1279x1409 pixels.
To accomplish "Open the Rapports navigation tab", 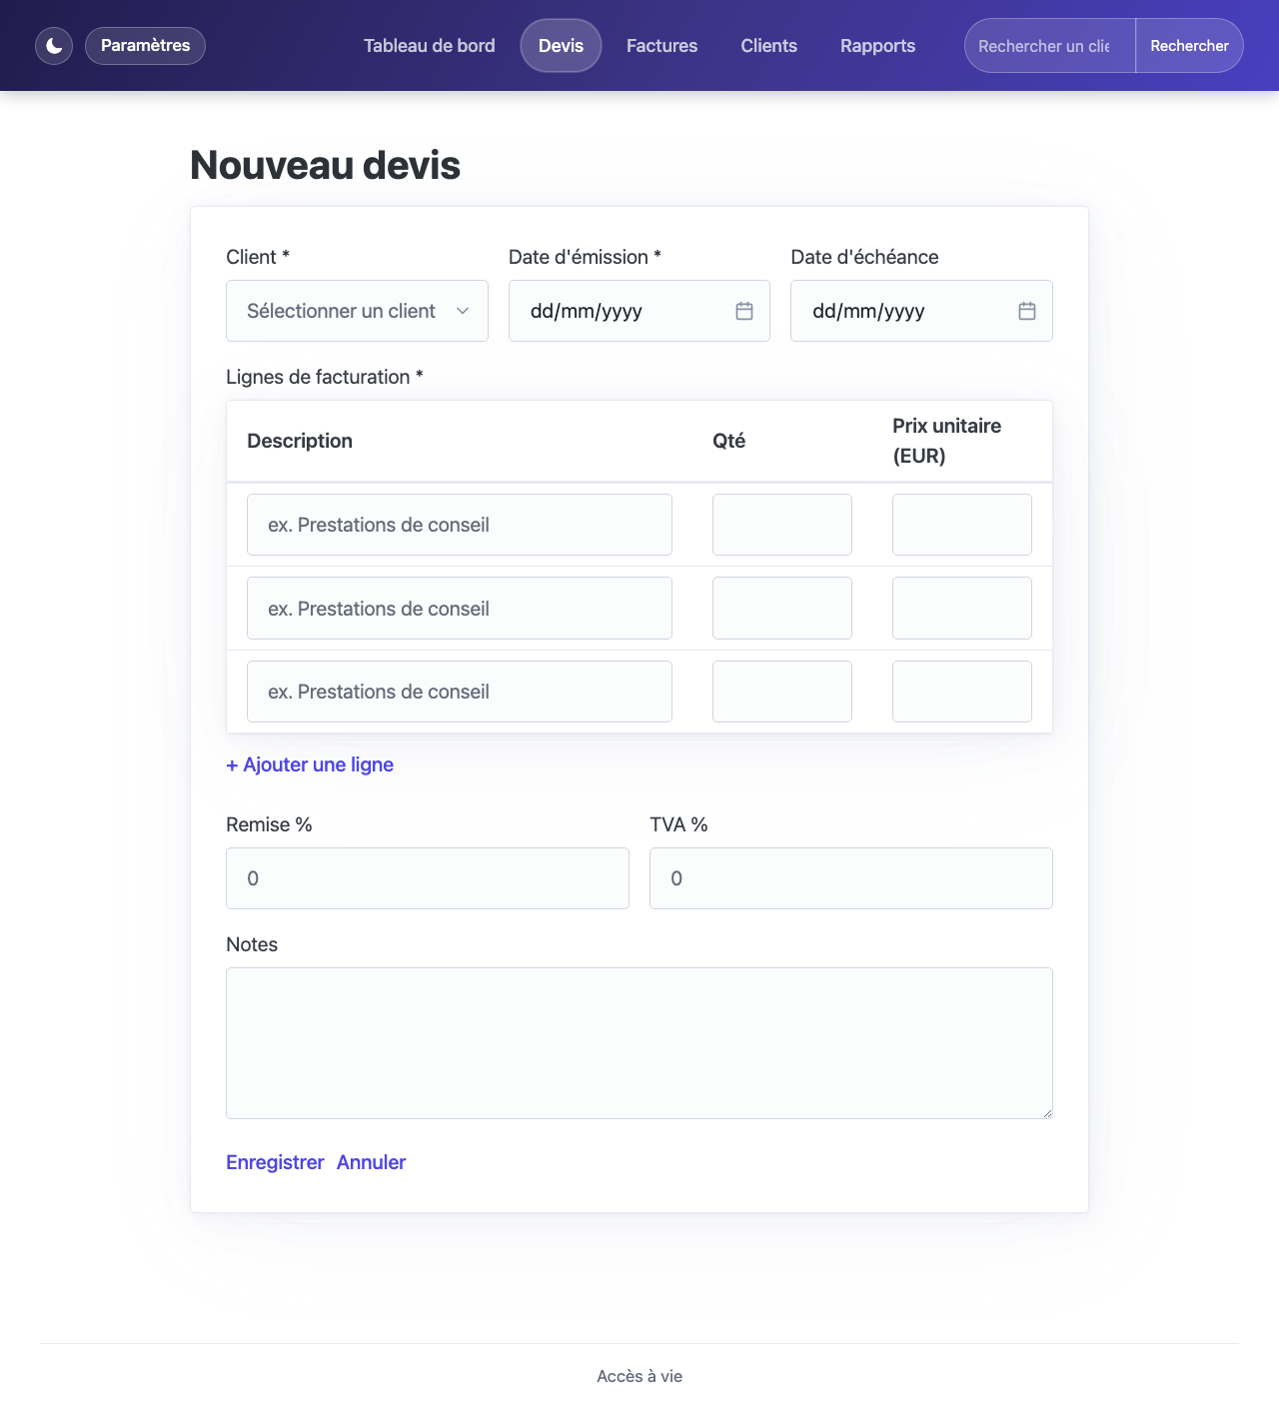I will coord(877,46).
